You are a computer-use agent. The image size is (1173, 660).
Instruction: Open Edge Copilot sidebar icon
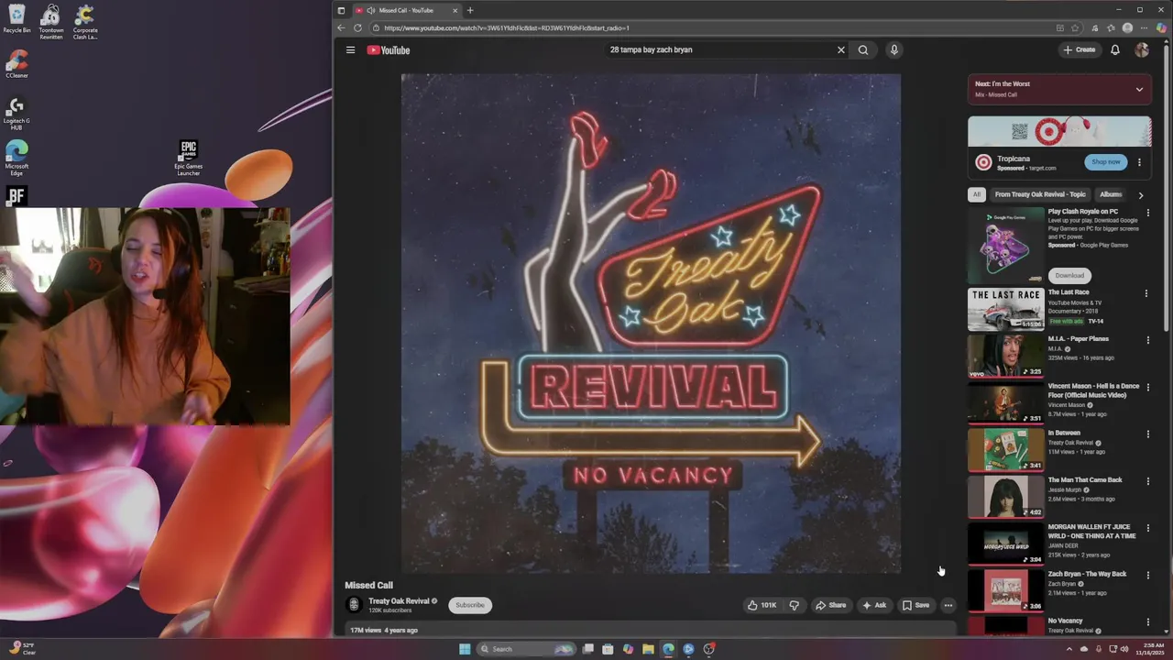point(1162,27)
